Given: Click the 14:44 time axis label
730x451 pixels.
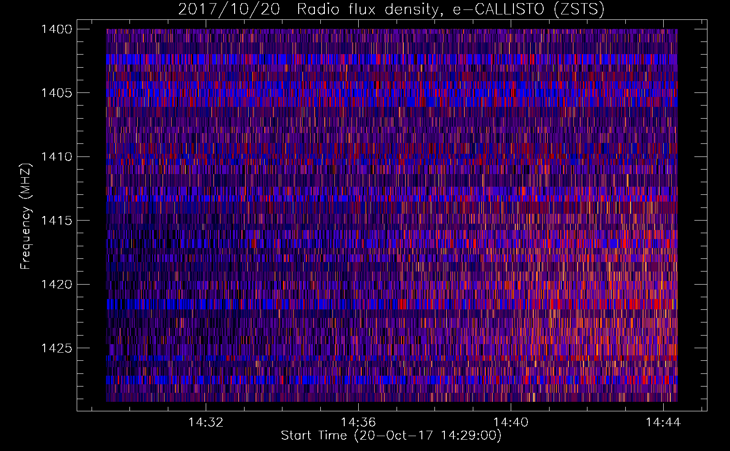Looking at the screenshot, I should (x=663, y=423).
